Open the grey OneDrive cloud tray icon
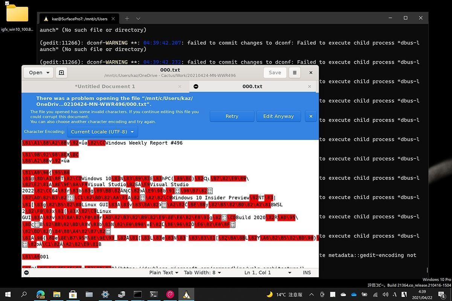452x301 pixels. click(x=343, y=295)
